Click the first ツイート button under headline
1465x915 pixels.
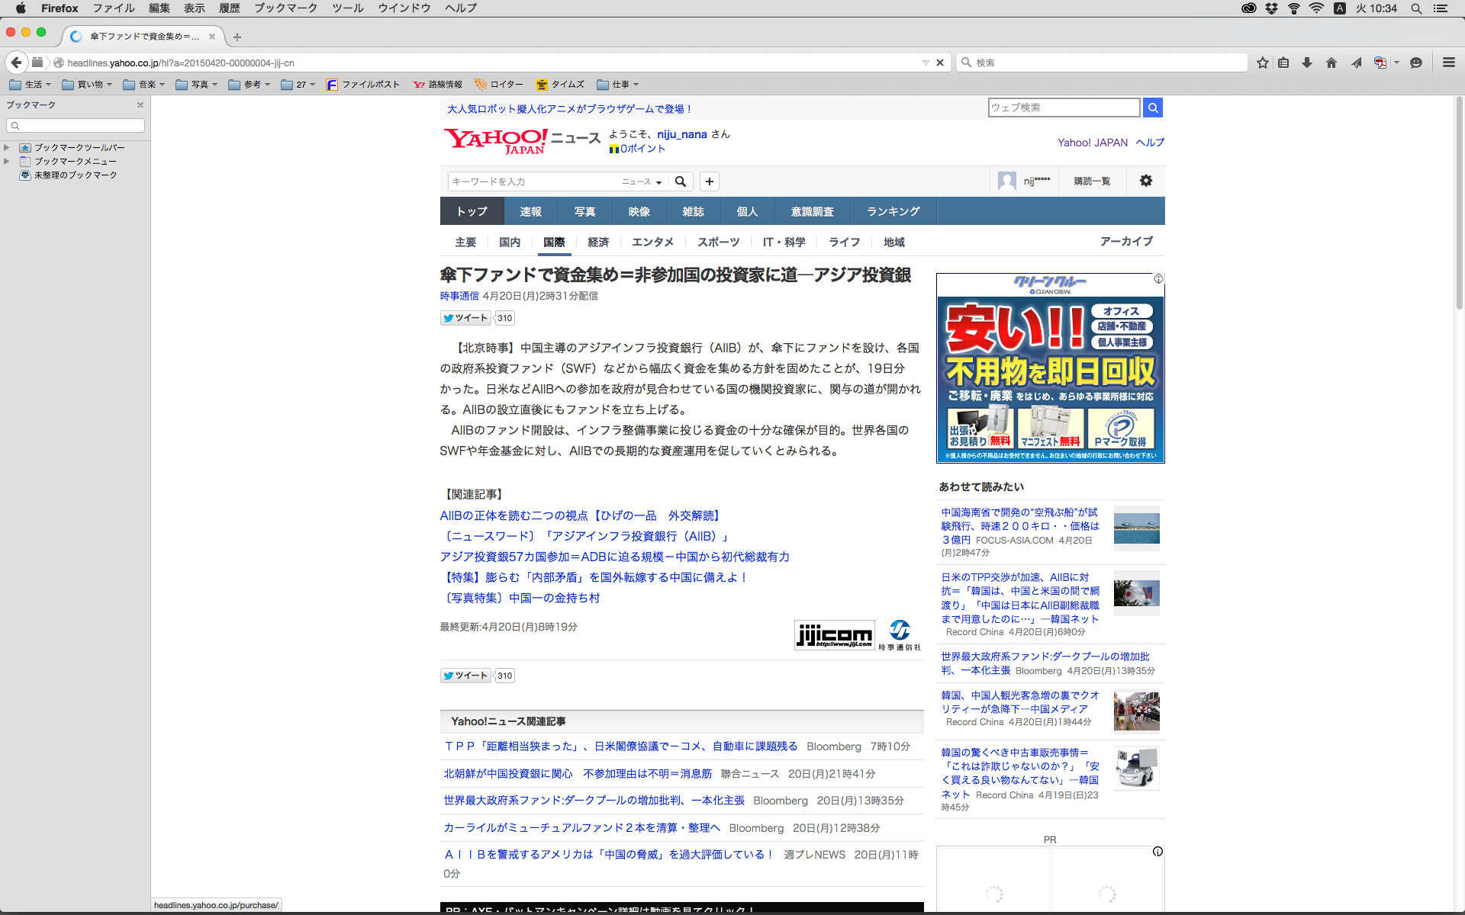pos(465,318)
